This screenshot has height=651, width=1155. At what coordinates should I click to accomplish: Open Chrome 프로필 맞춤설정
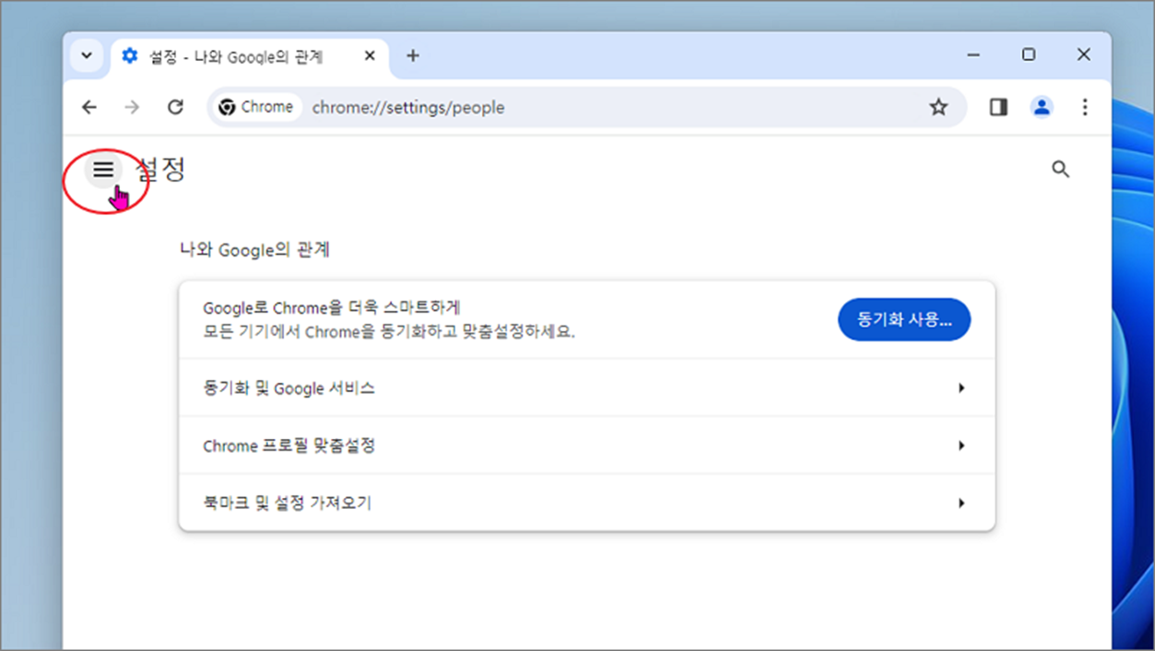point(586,445)
